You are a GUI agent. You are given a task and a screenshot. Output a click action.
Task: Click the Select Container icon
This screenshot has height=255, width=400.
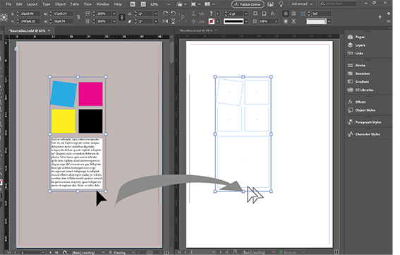click(193, 13)
